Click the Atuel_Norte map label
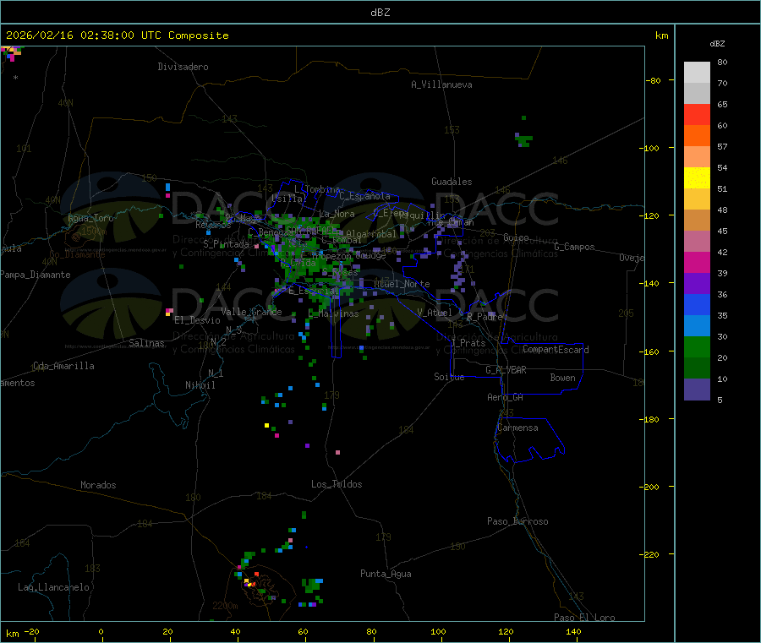761x643 pixels. 402,284
